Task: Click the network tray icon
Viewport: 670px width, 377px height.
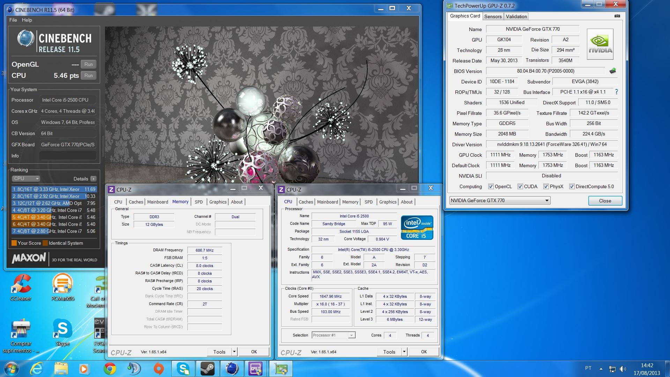Action: 612,369
